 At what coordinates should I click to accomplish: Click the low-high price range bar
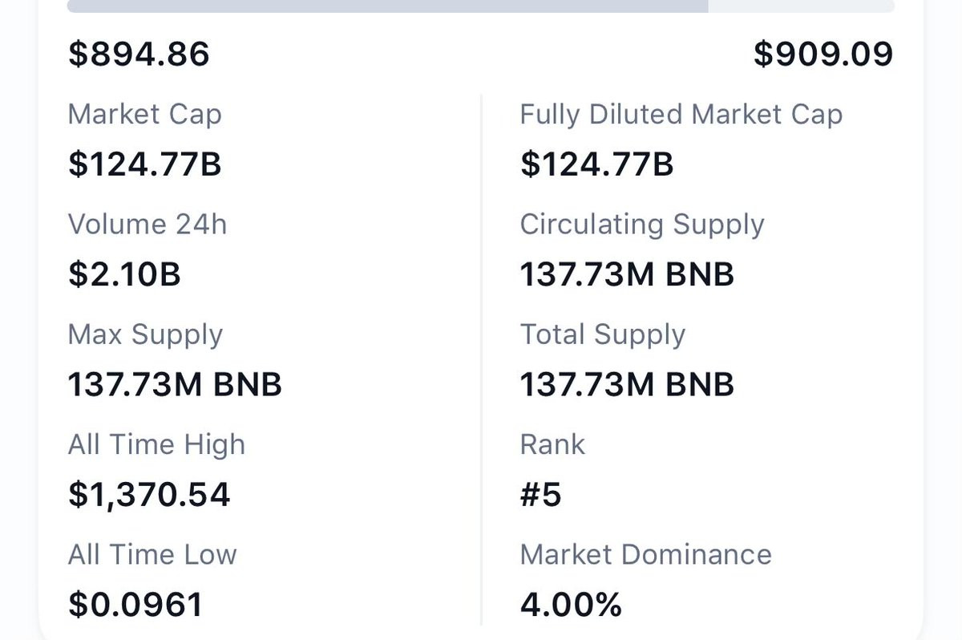point(481,6)
